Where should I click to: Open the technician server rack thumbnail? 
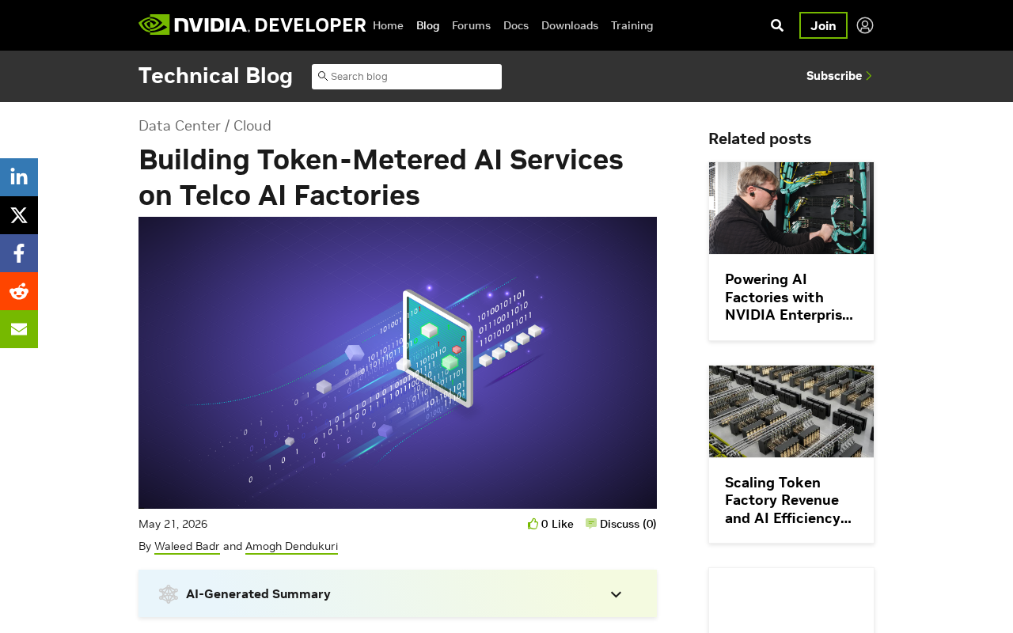tap(791, 208)
